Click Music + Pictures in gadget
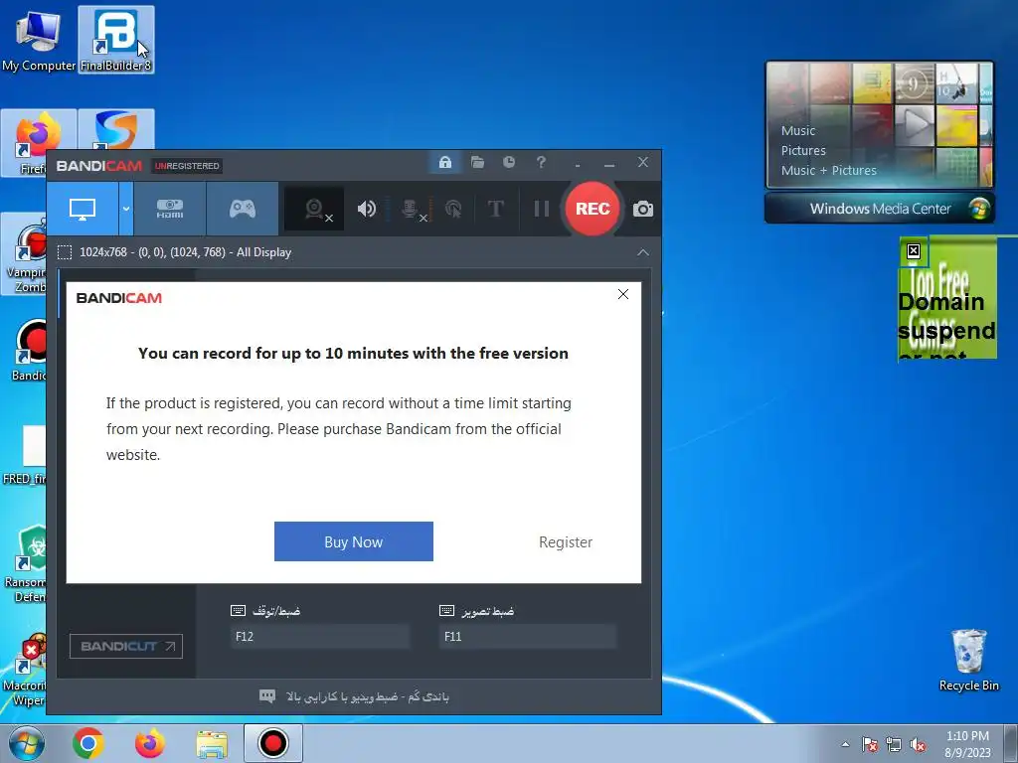Image resolution: width=1018 pixels, height=763 pixels. [828, 171]
